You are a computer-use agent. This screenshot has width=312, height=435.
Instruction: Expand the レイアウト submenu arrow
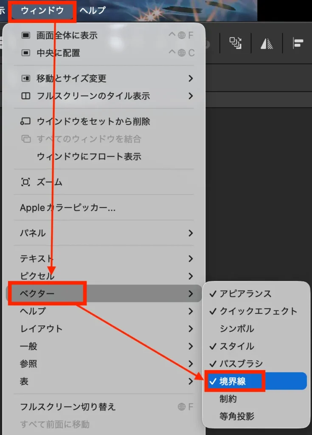tap(191, 329)
